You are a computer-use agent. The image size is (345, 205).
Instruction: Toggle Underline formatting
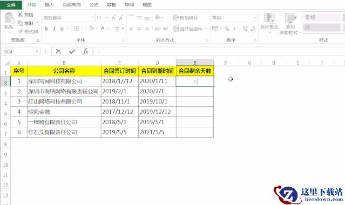click(62, 29)
